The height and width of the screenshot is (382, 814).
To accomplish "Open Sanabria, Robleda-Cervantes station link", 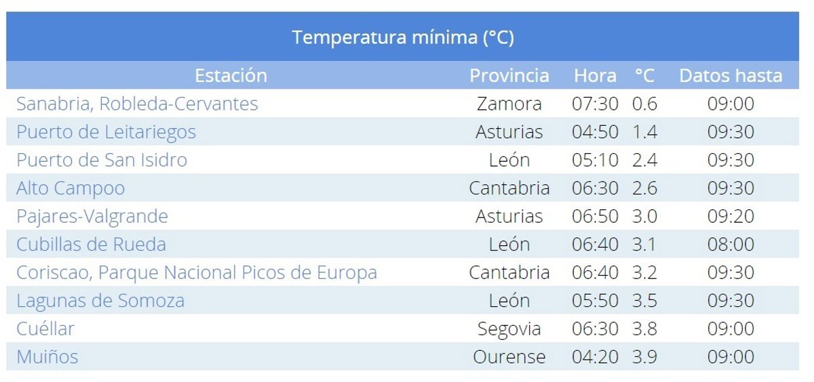I will (137, 104).
